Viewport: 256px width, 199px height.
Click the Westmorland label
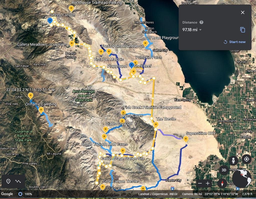coord(227,121)
